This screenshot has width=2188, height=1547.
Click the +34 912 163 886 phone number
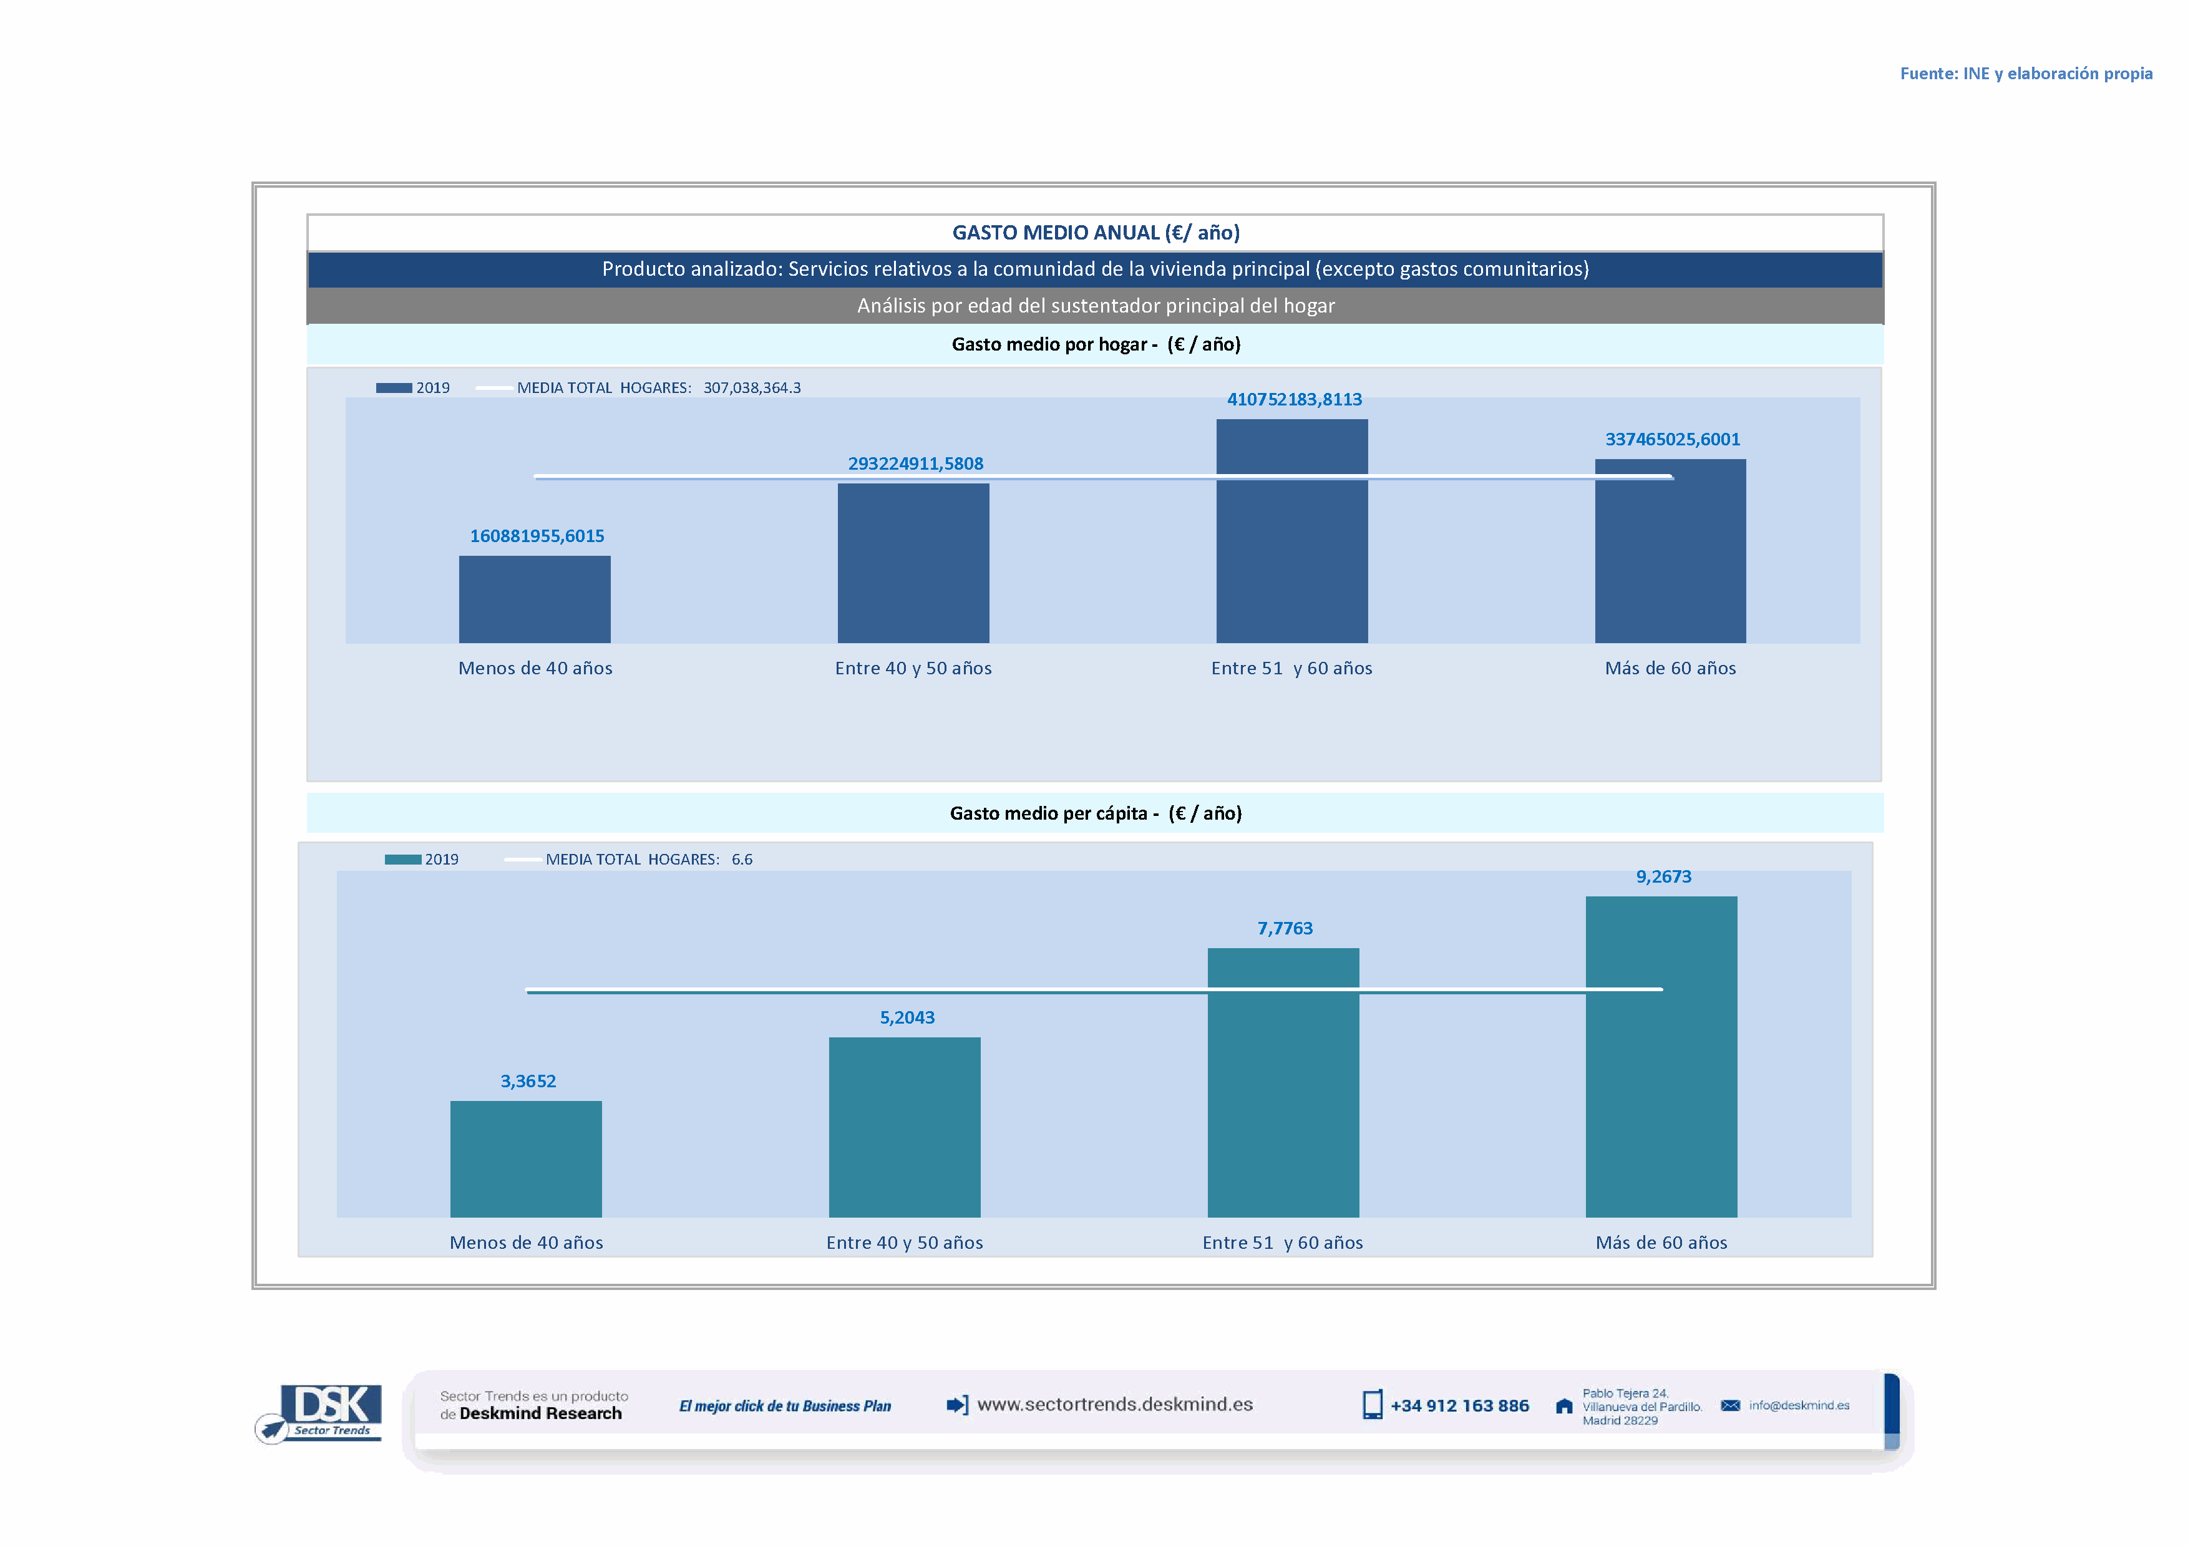click(1459, 1406)
